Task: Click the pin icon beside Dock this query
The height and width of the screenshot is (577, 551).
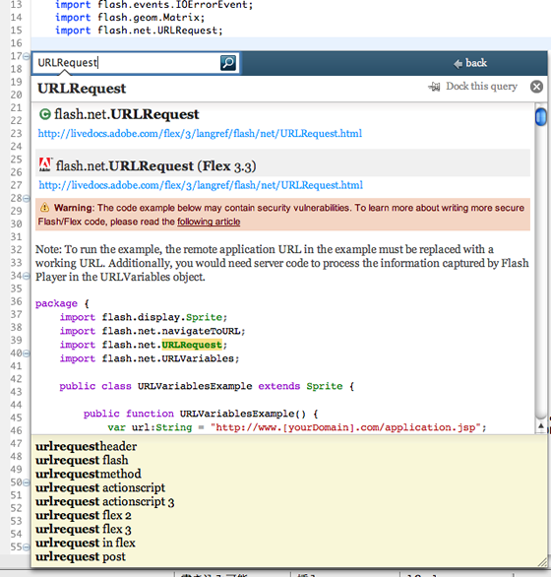Action: pos(434,87)
